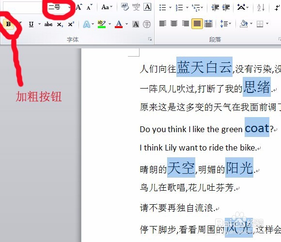Click the decrease indent icon

click(x=215, y=8)
